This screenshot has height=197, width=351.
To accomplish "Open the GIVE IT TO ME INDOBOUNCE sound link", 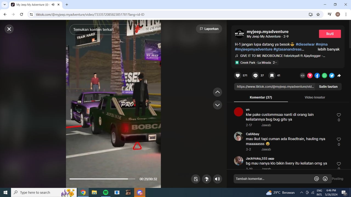I will (282, 56).
